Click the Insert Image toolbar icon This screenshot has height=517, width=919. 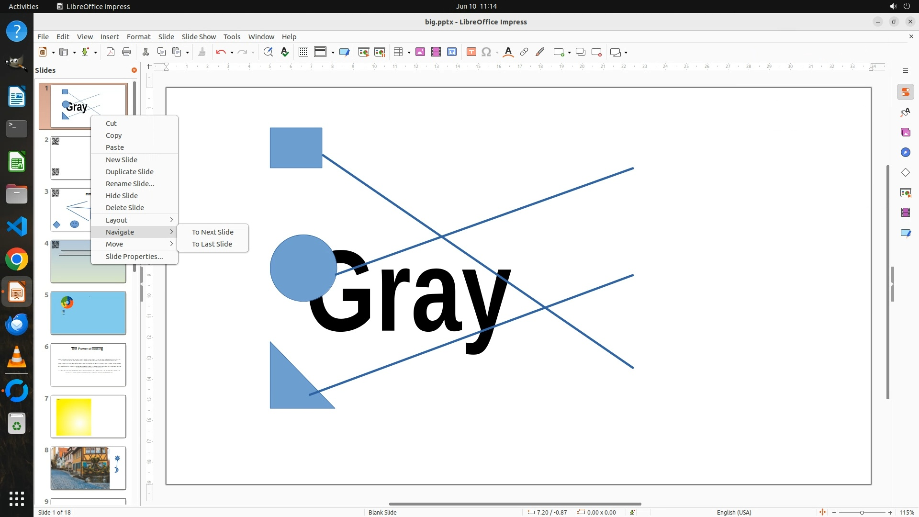click(420, 52)
